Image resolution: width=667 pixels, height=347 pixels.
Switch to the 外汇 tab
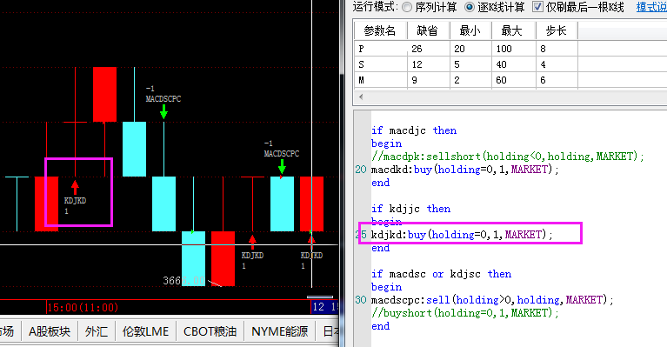97,331
